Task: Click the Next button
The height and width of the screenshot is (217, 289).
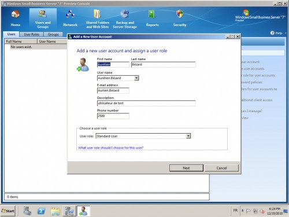Action: point(186,168)
